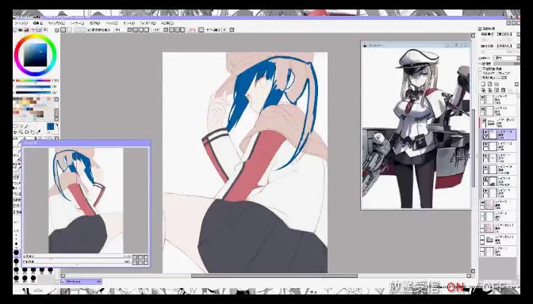The image size is (533, 304).
Task: Toggle the clipping group checkbox
Action: 481,73
